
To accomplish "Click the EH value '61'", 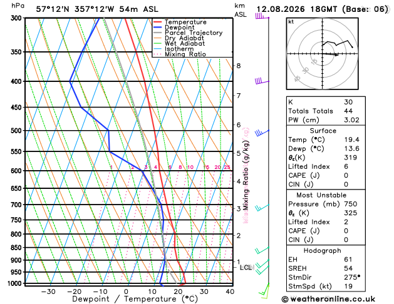I will [x=348, y=260].
